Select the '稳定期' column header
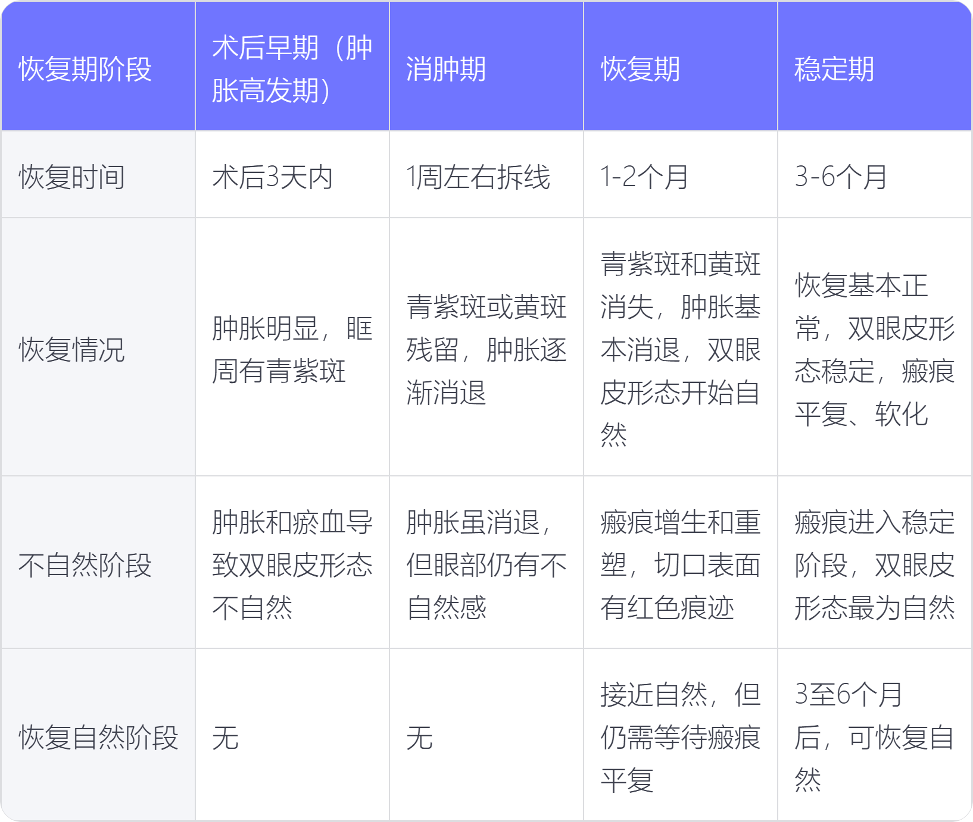The height and width of the screenshot is (822, 973). [834, 69]
